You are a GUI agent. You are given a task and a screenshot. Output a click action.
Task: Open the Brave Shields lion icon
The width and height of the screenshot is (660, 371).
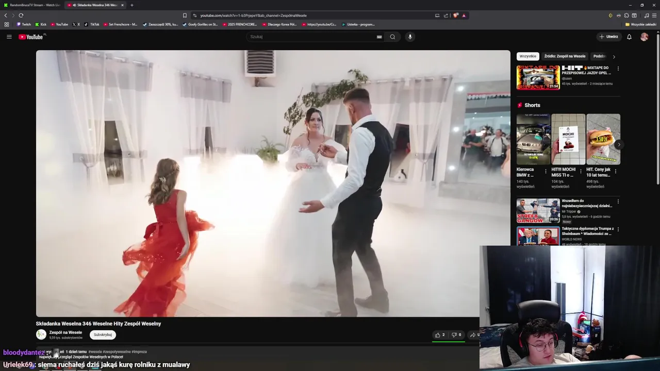pos(455,15)
